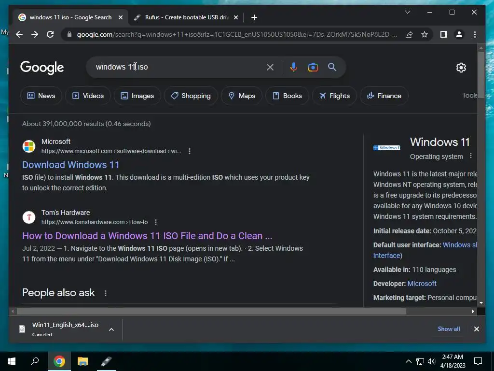
Task: Open the notification center
Action: tap(478, 361)
